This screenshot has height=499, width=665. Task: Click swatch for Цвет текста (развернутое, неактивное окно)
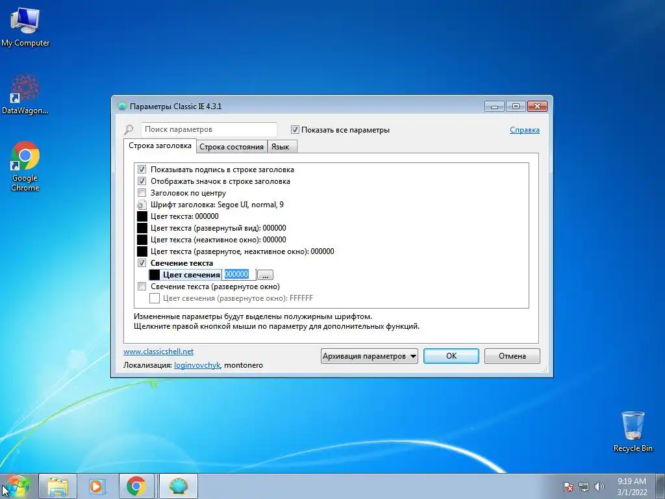pyautogui.click(x=142, y=251)
